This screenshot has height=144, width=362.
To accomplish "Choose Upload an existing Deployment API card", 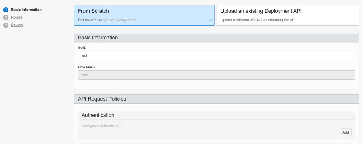I will click(x=288, y=15).
